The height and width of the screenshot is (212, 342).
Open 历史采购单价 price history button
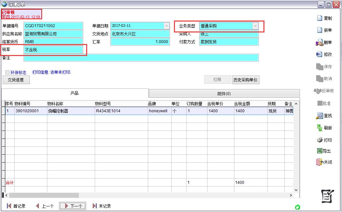point(245,80)
